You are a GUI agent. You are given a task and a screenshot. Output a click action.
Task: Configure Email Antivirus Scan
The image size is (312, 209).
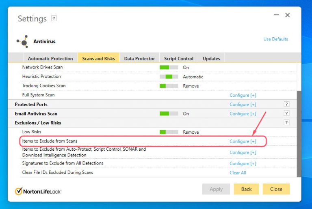(243, 114)
